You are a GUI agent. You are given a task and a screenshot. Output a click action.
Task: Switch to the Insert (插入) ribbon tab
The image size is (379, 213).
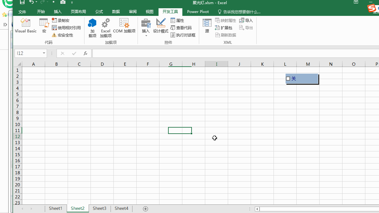pyautogui.click(x=58, y=12)
